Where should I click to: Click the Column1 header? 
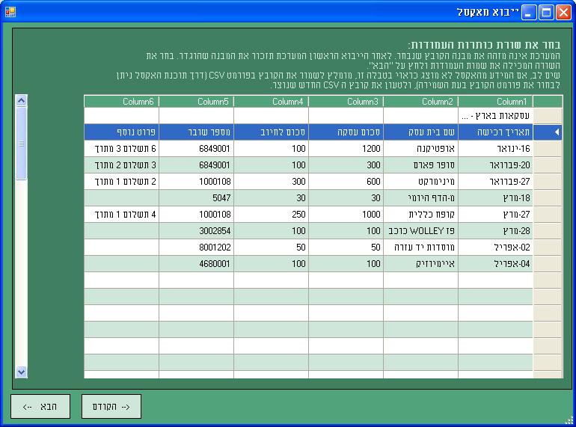click(x=495, y=102)
